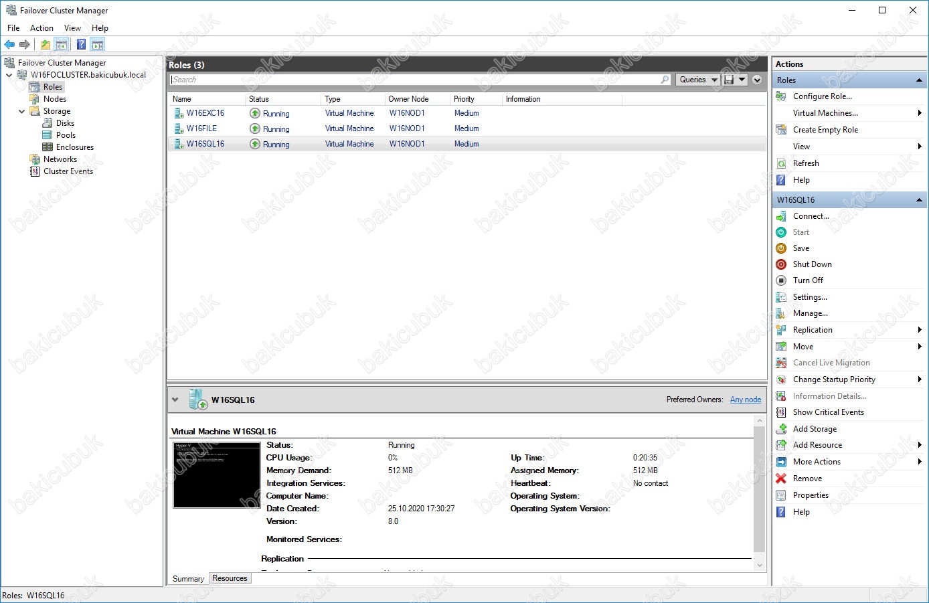The height and width of the screenshot is (603, 929).
Task: Switch to the Resources tab
Action: click(230, 578)
